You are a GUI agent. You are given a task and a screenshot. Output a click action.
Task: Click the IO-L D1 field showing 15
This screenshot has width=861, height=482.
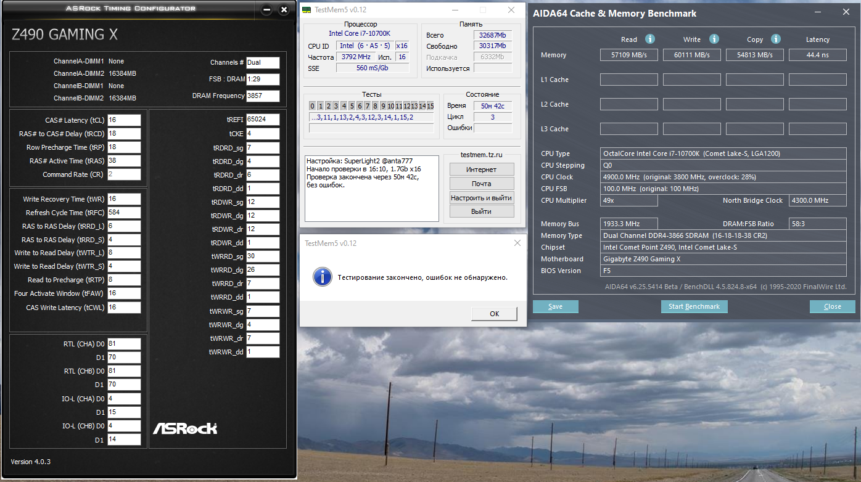tap(124, 412)
